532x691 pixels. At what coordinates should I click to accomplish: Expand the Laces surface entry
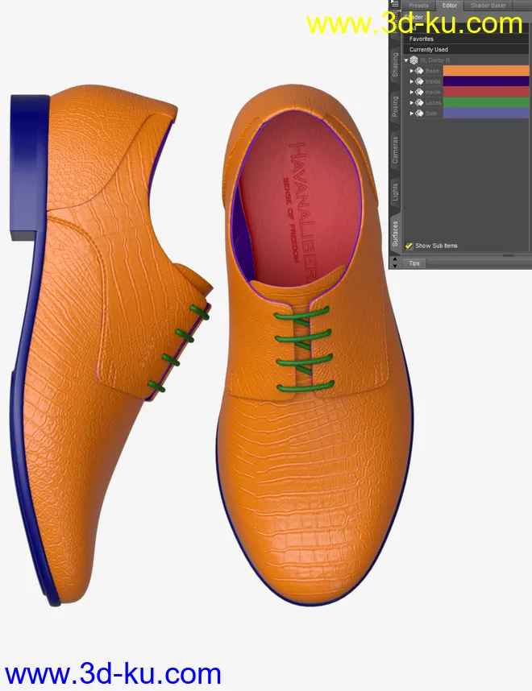click(x=412, y=102)
